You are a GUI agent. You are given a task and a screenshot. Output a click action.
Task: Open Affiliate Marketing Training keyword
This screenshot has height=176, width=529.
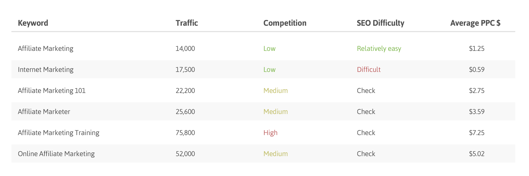(x=58, y=133)
